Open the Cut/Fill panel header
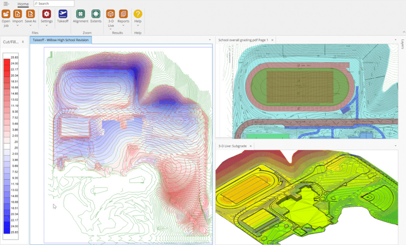The height and width of the screenshot is (245, 406). (11, 42)
